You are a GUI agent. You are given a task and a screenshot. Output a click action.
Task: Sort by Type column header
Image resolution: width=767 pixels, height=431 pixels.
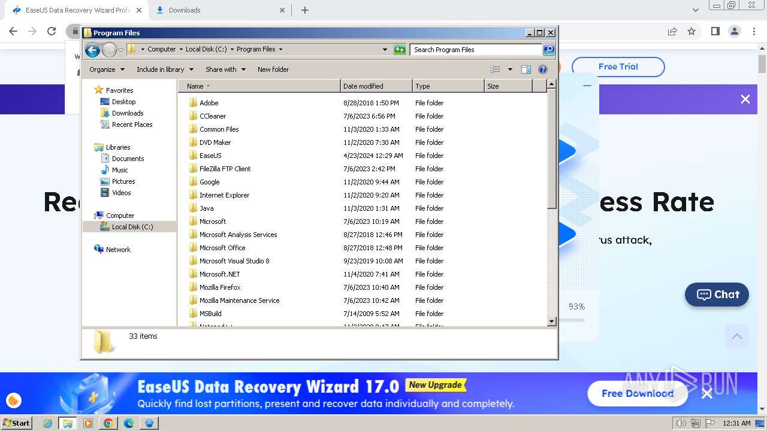point(448,86)
